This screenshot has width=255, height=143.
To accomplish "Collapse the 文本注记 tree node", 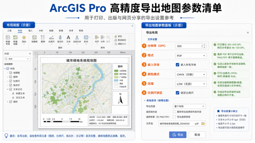I will (8, 89).
